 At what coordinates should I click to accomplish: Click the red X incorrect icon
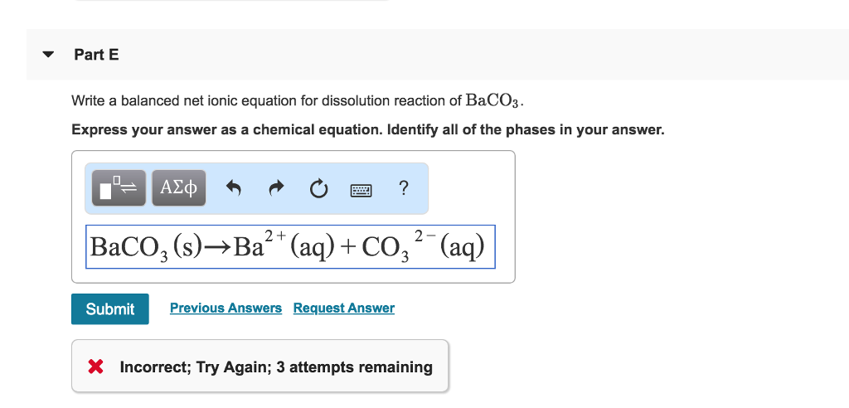(x=96, y=367)
